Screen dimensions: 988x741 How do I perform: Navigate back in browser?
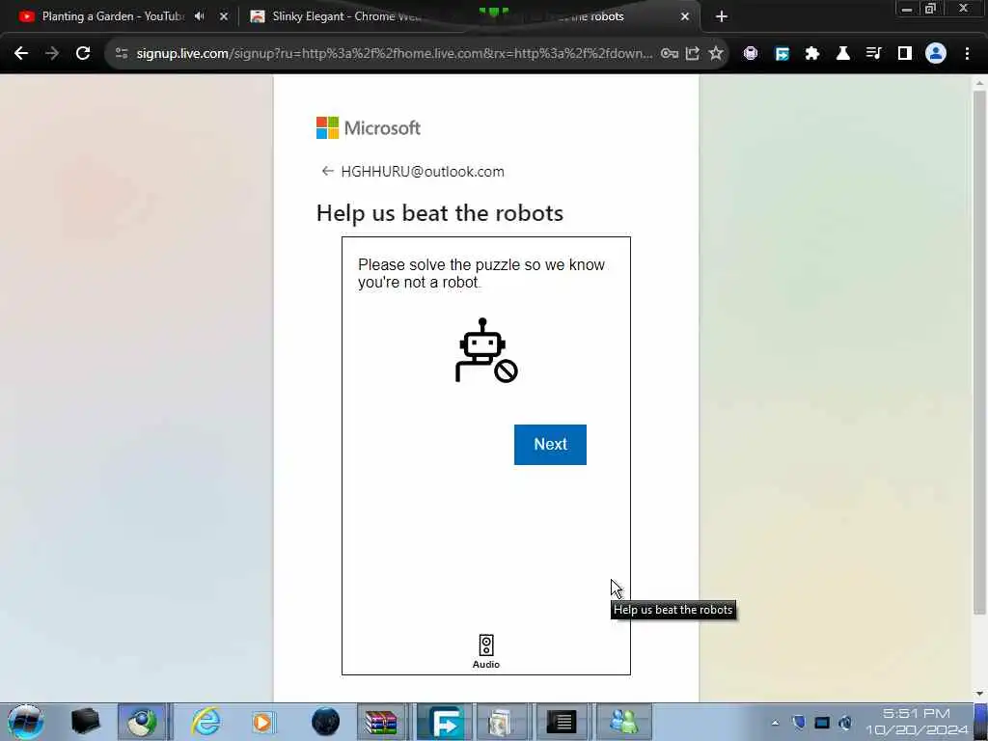(21, 54)
